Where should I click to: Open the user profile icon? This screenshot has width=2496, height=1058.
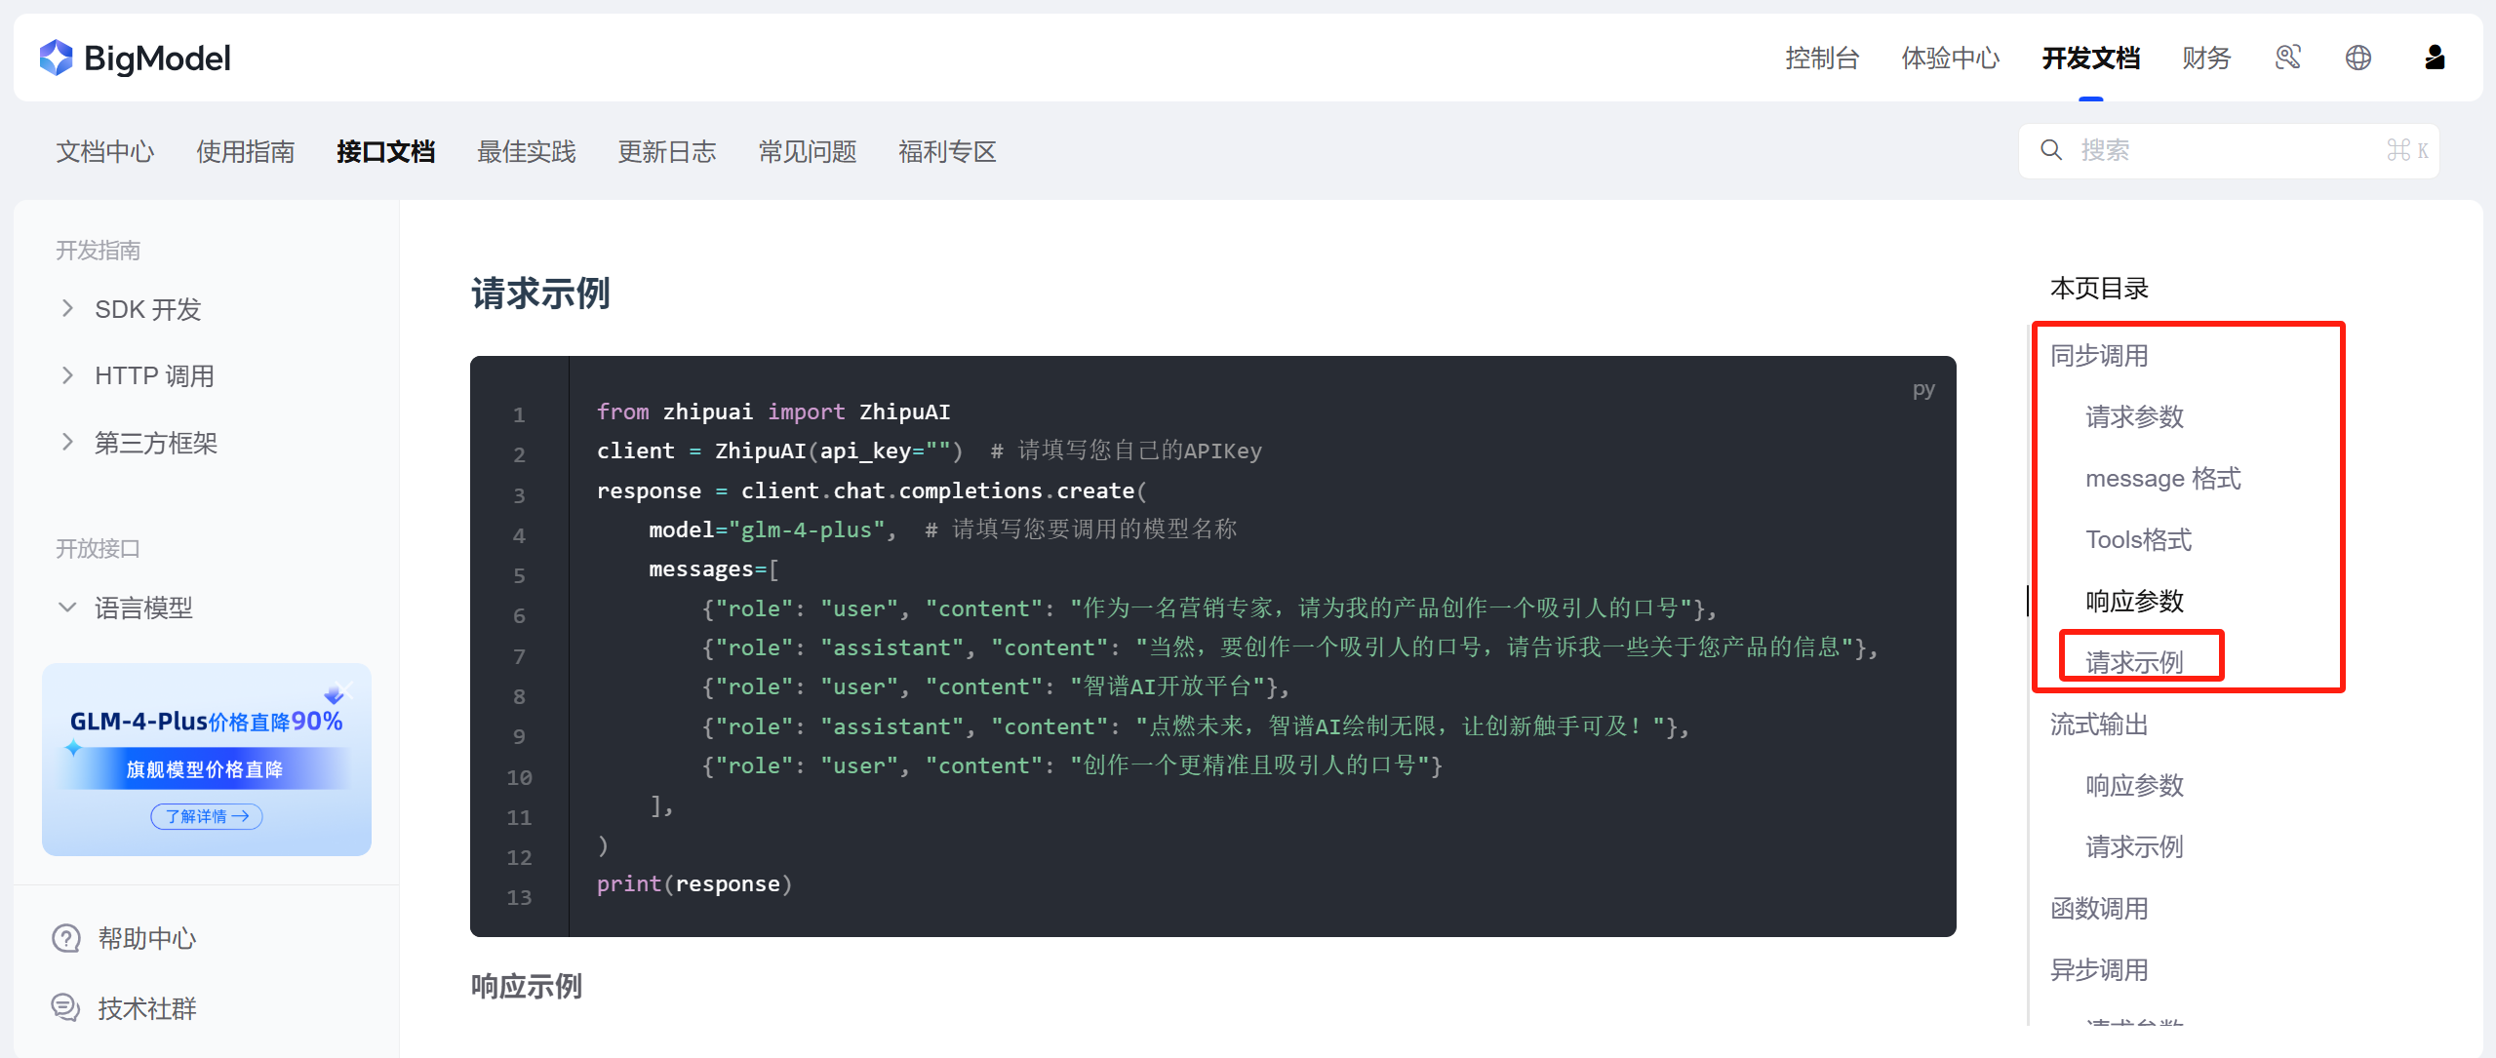pyautogui.click(x=2434, y=58)
